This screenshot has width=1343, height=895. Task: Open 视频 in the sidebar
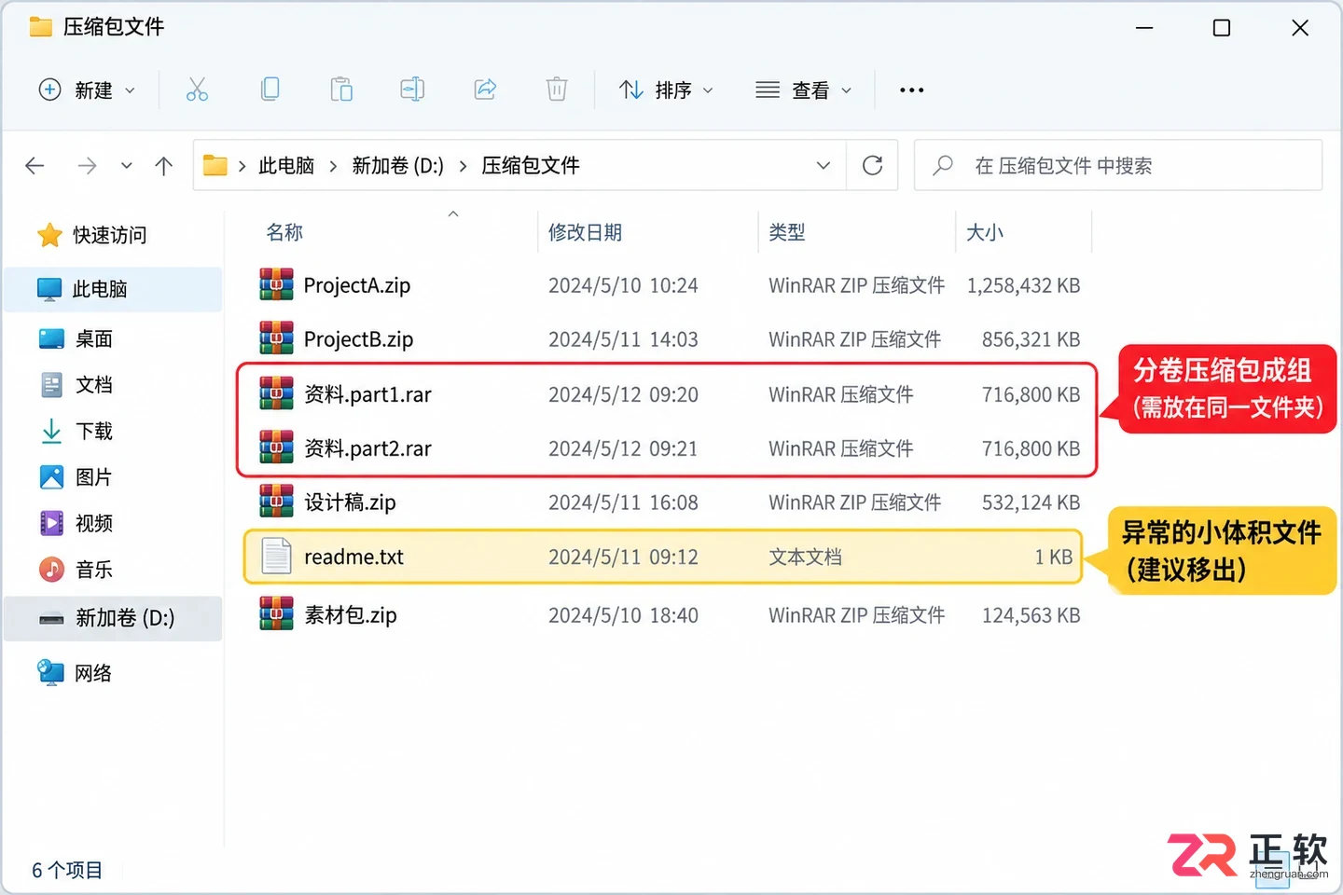pyautogui.click(x=76, y=523)
